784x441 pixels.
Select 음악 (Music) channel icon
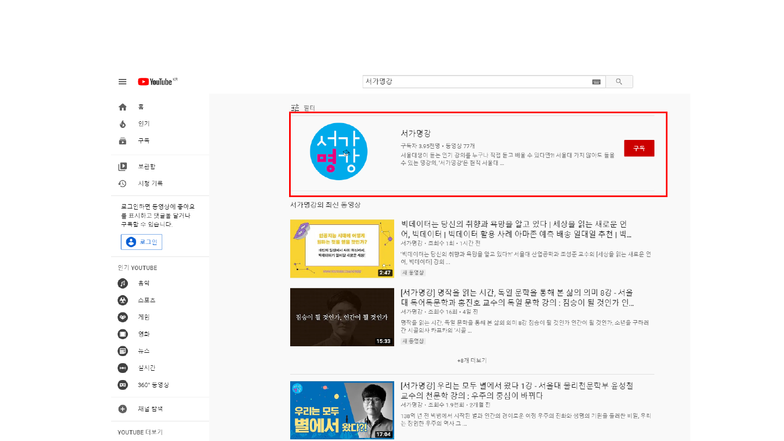tap(122, 284)
